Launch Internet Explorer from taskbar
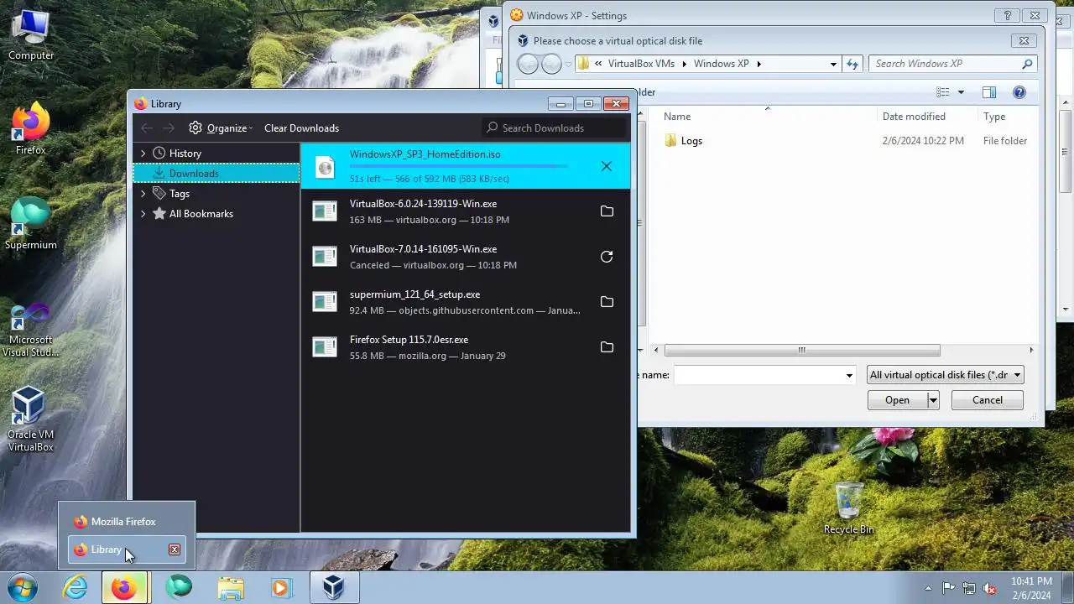Image resolution: width=1074 pixels, height=604 pixels. (x=76, y=587)
